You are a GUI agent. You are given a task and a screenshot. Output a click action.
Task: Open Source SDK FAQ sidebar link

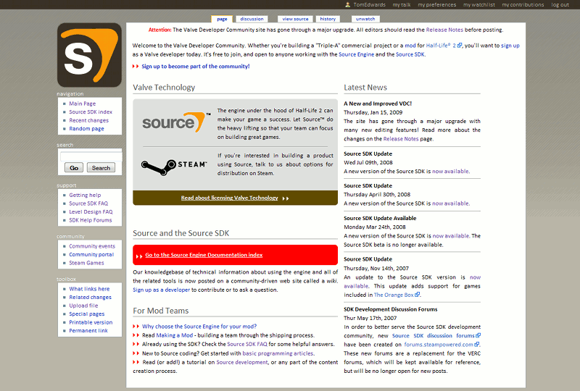point(88,203)
